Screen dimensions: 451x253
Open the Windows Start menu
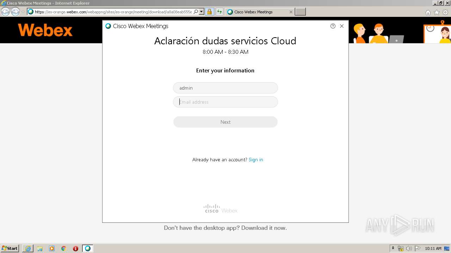10,248
